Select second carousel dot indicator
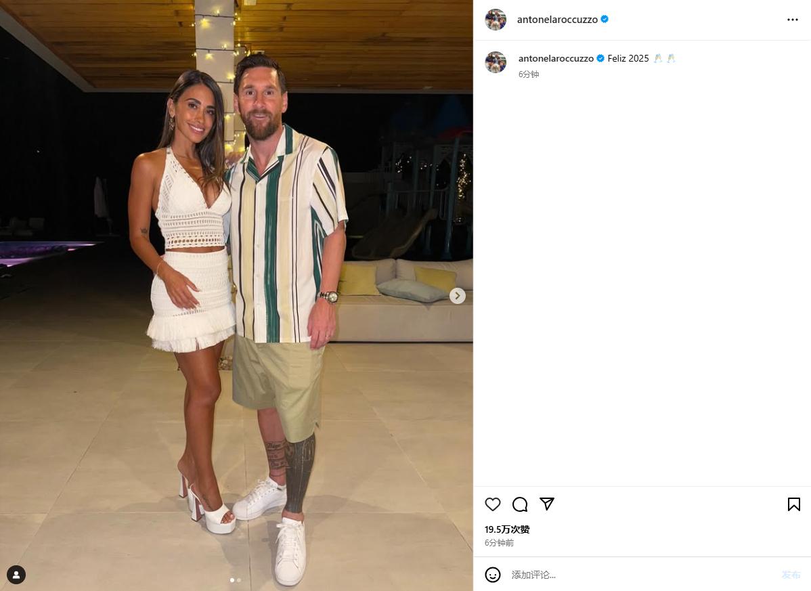The height and width of the screenshot is (591, 811). [x=238, y=580]
